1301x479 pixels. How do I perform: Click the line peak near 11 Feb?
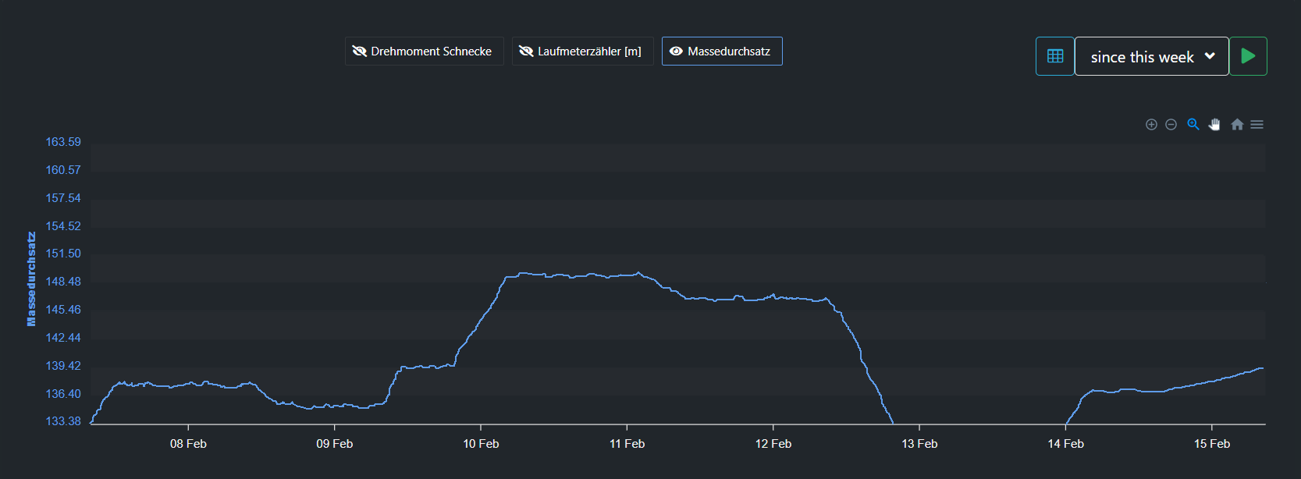click(x=638, y=273)
